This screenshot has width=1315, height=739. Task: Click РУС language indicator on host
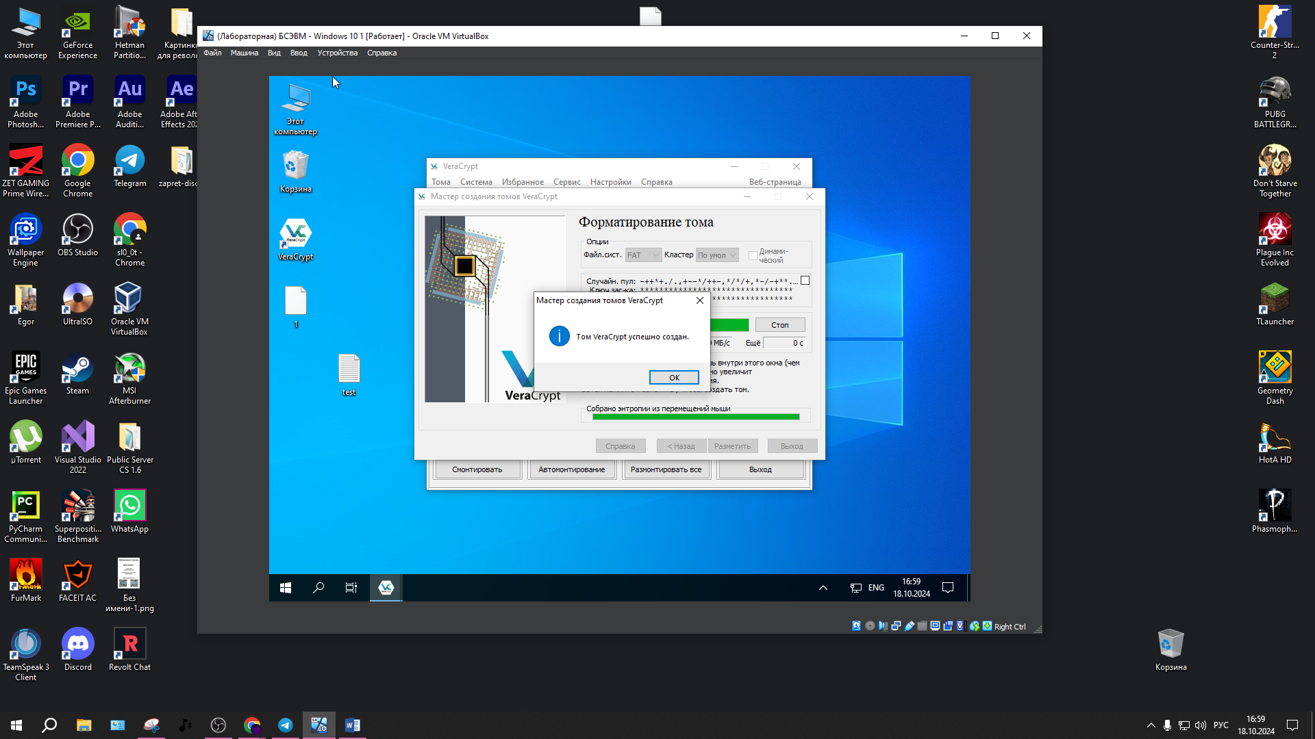1220,725
